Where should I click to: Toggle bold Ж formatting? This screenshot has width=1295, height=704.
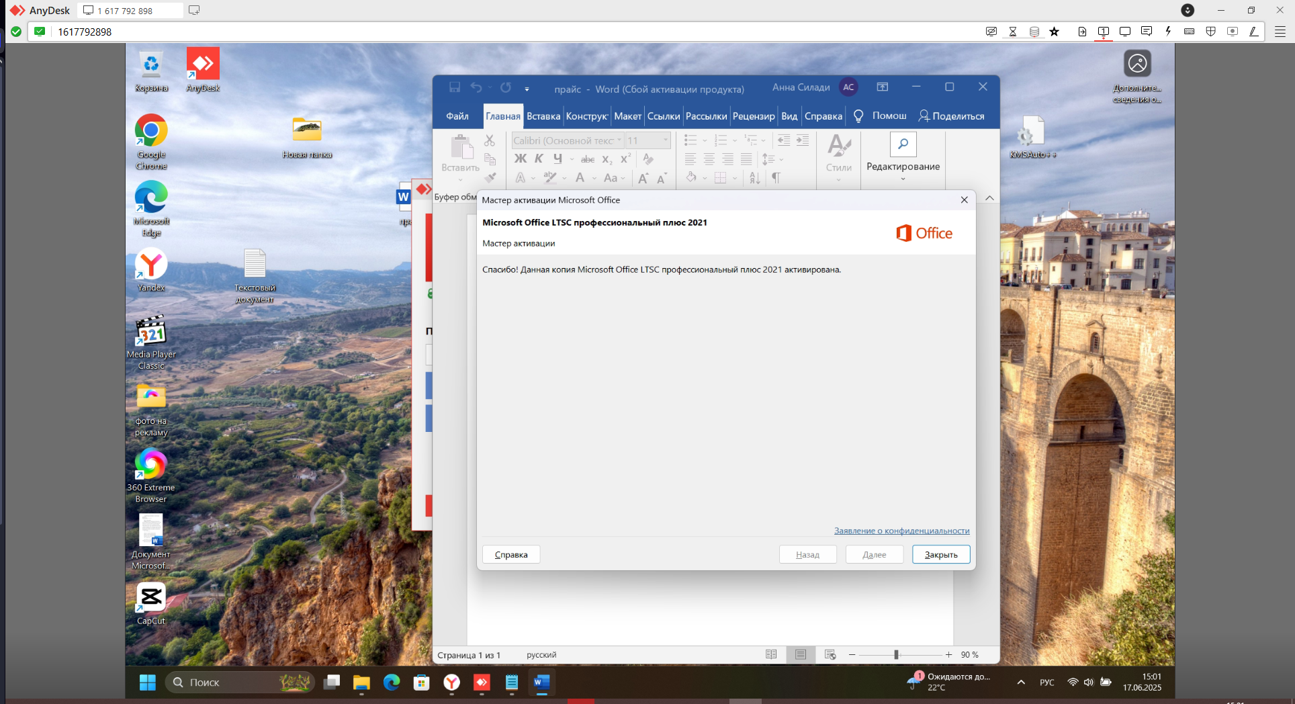point(521,159)
